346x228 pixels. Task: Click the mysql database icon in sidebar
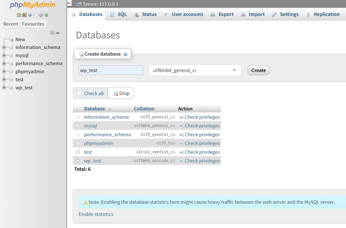pyautogui.click(x=11, y=56)
